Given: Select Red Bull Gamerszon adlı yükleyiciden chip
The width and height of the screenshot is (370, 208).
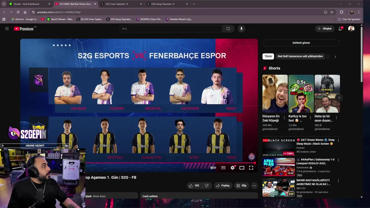Looking at the screenshot, I should pyautogui.click(x=300, y=56).
